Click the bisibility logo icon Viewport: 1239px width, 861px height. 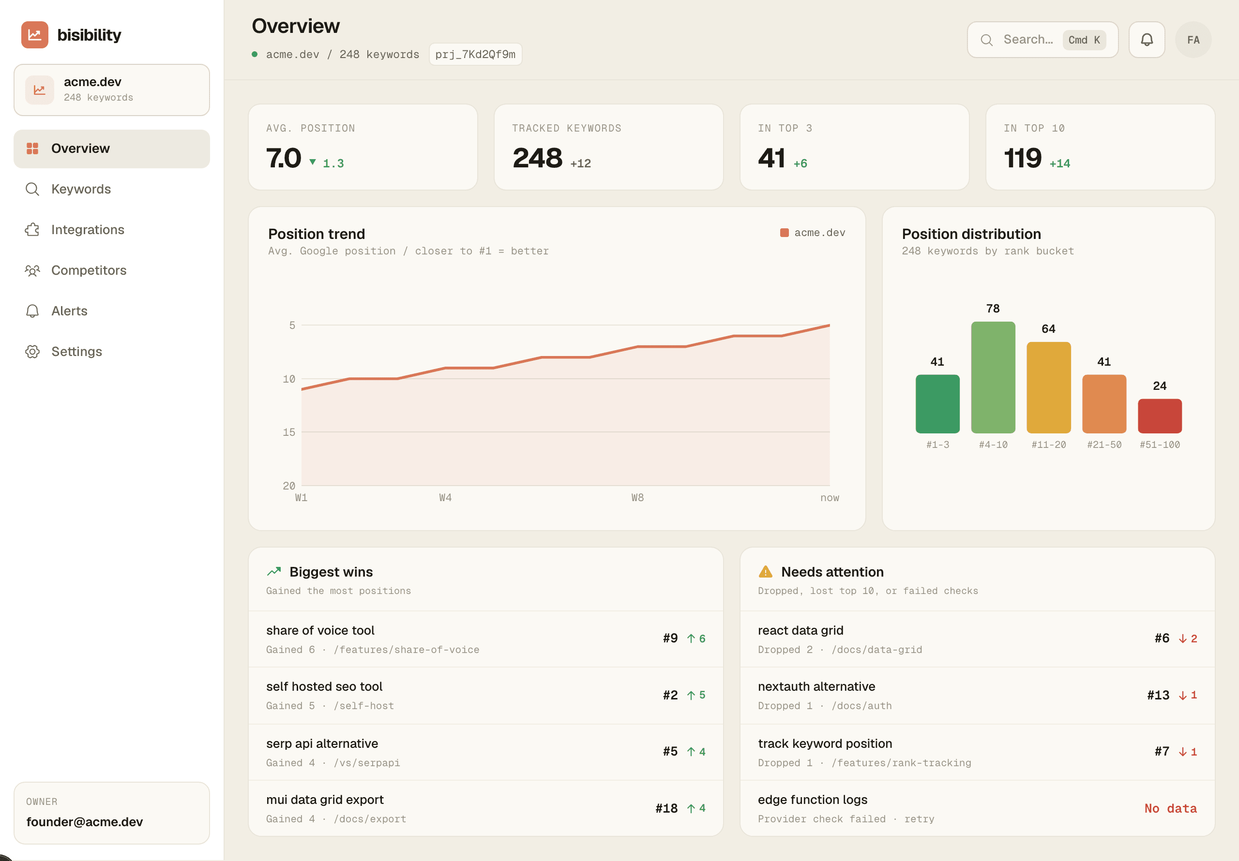point(34,35)
